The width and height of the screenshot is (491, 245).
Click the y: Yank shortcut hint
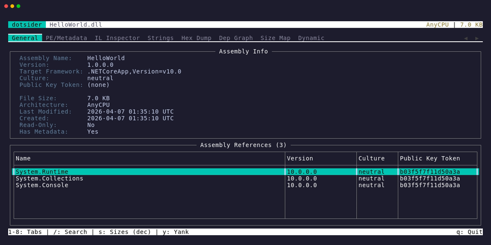[x=176, y=232]
